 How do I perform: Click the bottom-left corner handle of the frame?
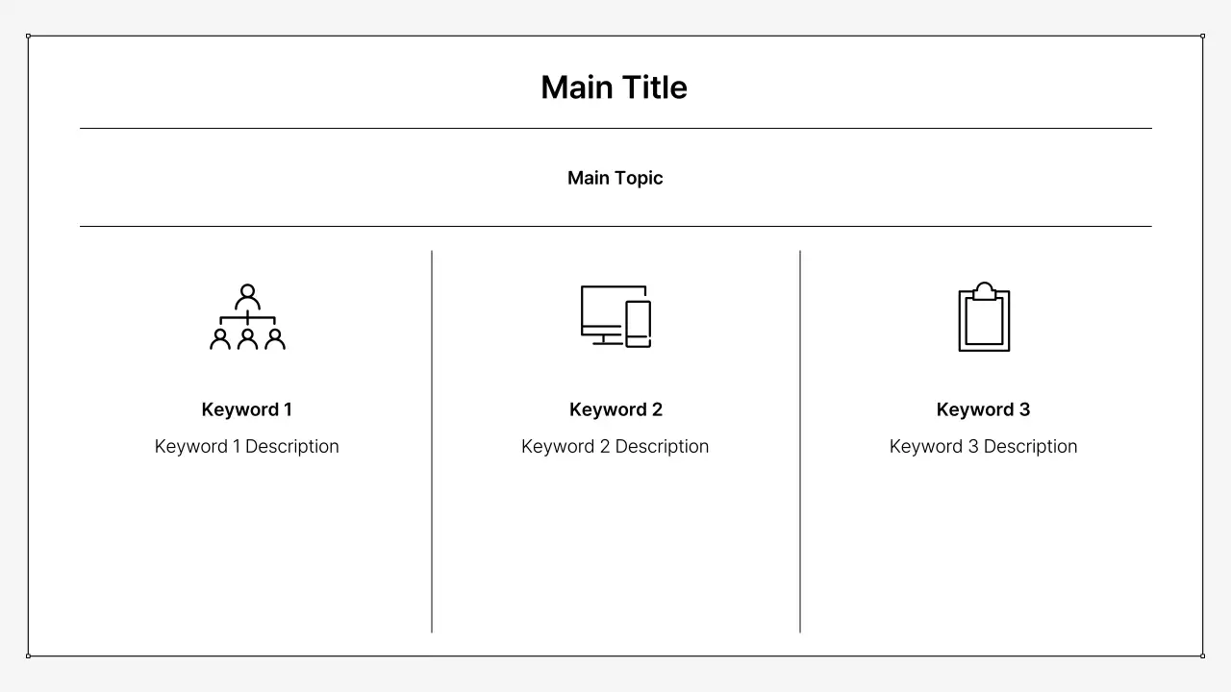tap(28, 655)
